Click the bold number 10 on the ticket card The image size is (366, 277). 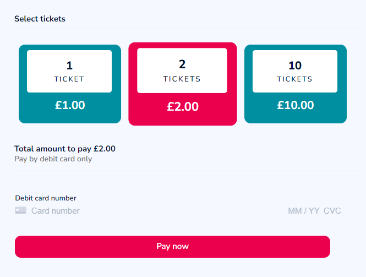(x=295, y=66)
